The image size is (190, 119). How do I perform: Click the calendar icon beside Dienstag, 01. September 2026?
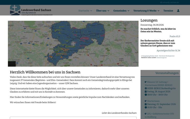click(x=146, y=104)
